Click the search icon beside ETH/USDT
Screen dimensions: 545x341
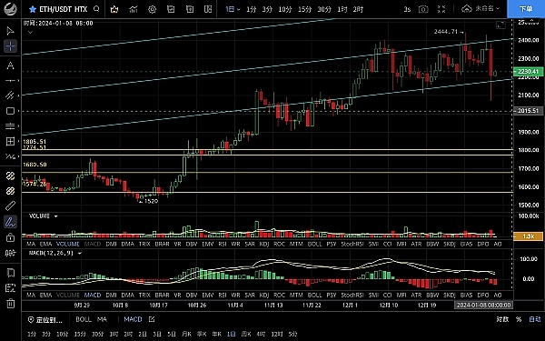96,9
